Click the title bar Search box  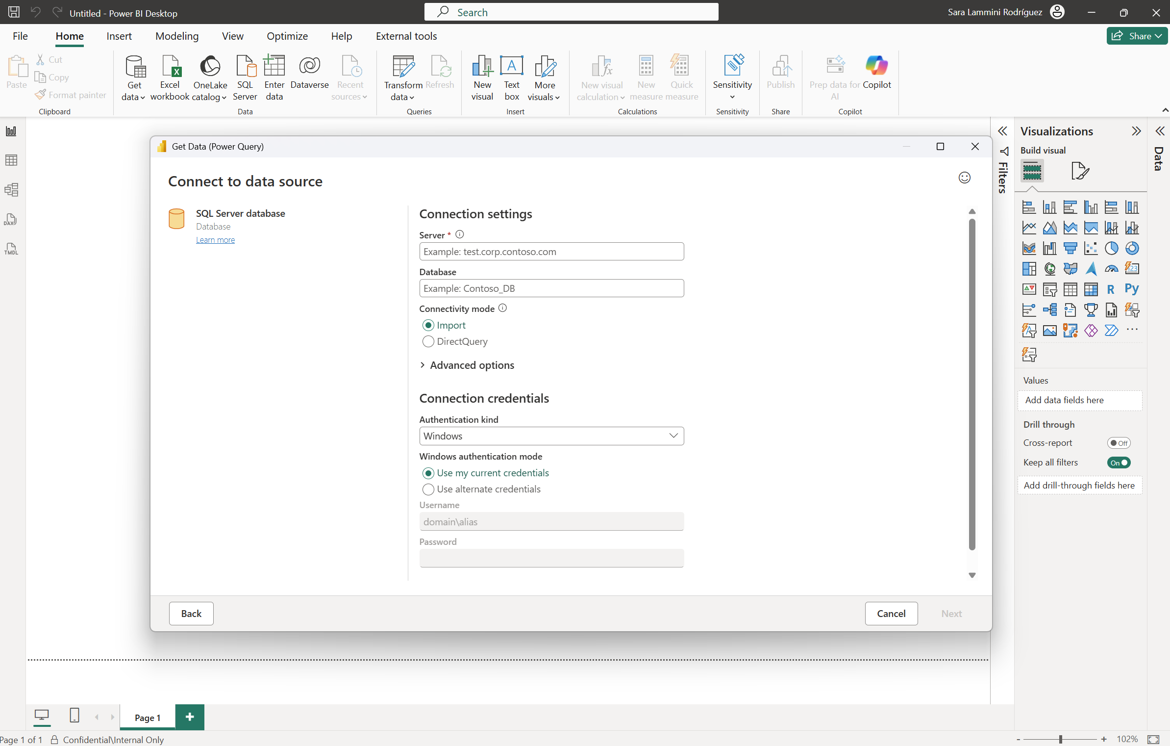571,12
